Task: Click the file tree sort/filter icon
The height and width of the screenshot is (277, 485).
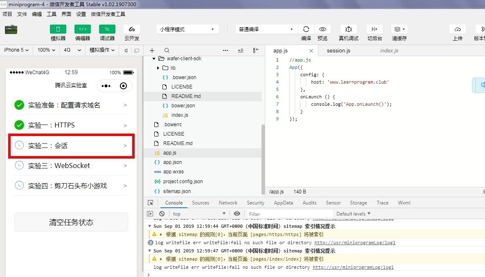Action: pos(241,50)
